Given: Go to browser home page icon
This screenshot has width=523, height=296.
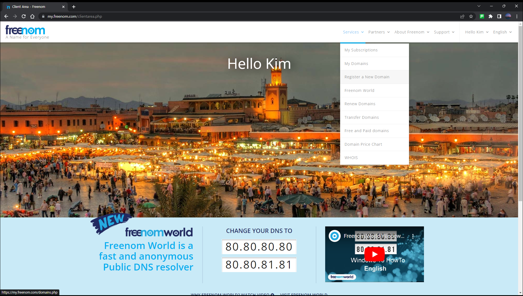Looking at the screenshot, I should 32,16.
